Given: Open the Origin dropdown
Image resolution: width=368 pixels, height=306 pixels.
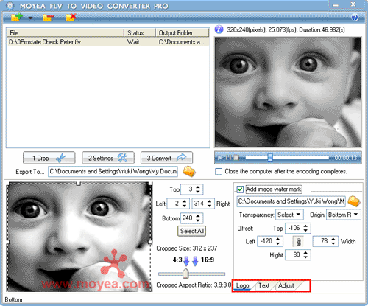Looking at the screenshot, I should point(344,215).
